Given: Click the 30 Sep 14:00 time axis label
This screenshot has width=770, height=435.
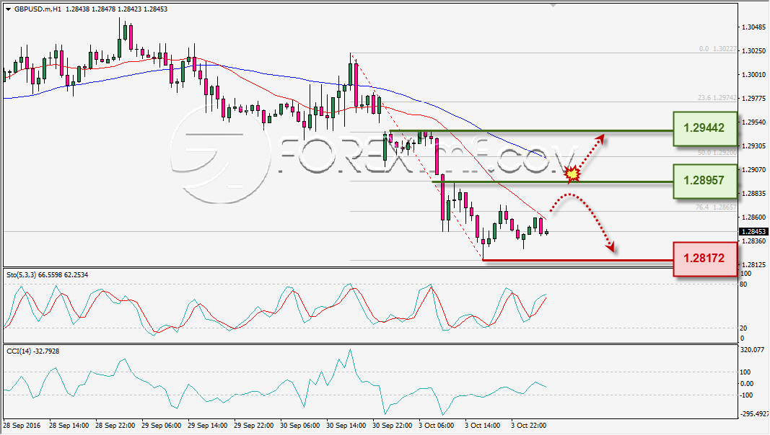Looking at the screenshot, I should pos(346,426).
